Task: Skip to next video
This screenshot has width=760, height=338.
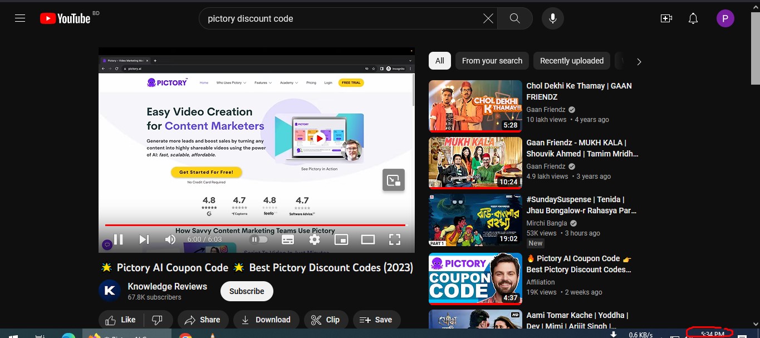Action: pyautogui.click(x=144, y=239)
